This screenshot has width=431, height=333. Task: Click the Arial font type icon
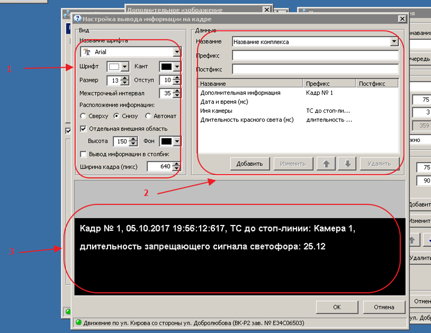(87, 52)
